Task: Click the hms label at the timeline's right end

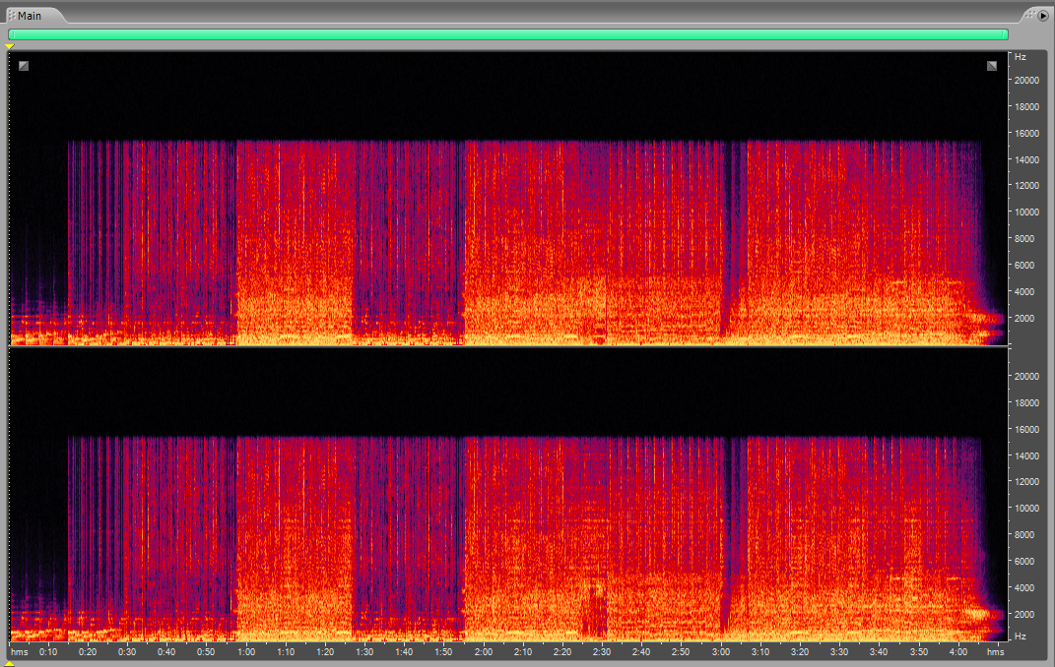Action: tap(996, 652)
